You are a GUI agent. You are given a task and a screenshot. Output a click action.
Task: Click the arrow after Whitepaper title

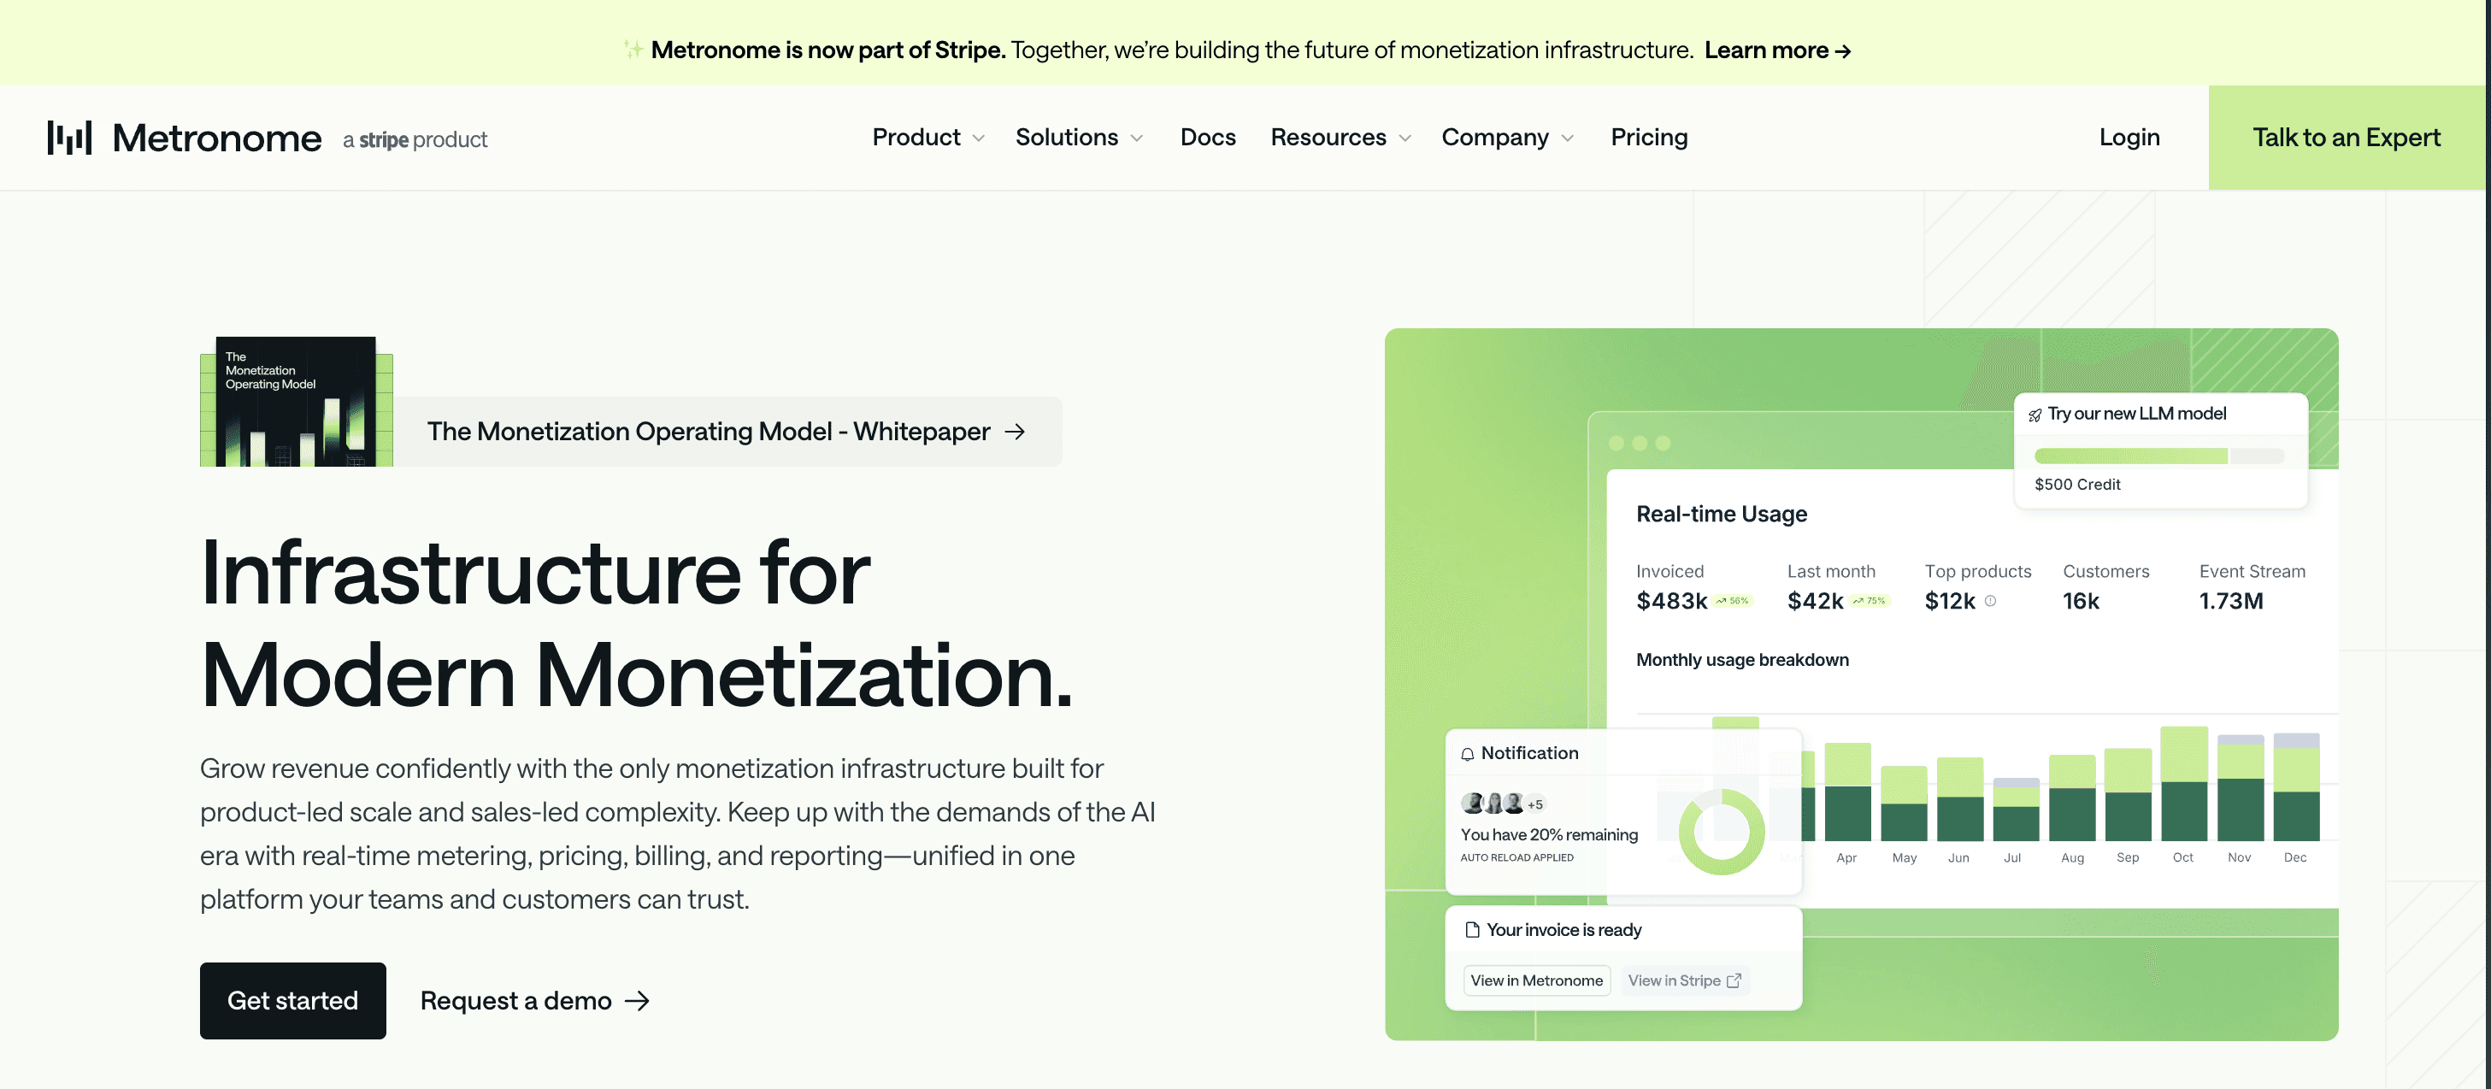1015,432
